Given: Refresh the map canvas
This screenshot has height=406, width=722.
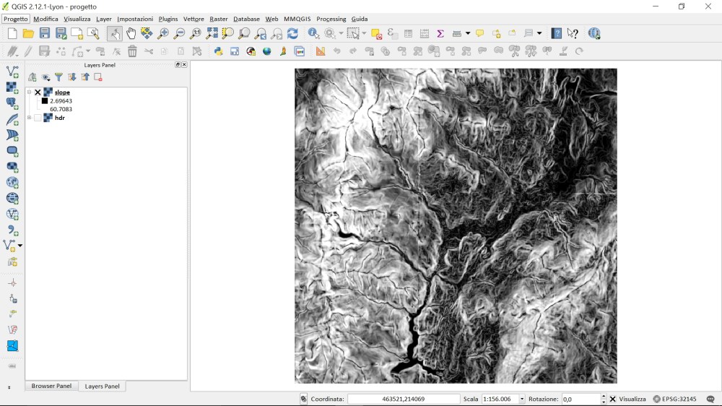Looking at the screenshot, I should (292, 33).
